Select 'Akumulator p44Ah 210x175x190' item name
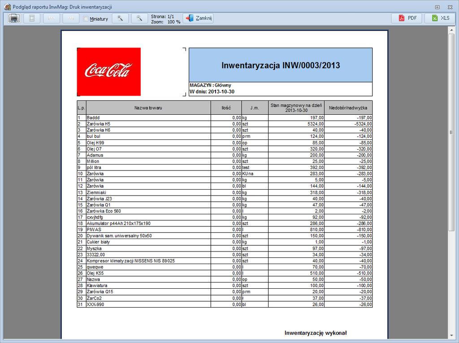 [118, 223]
